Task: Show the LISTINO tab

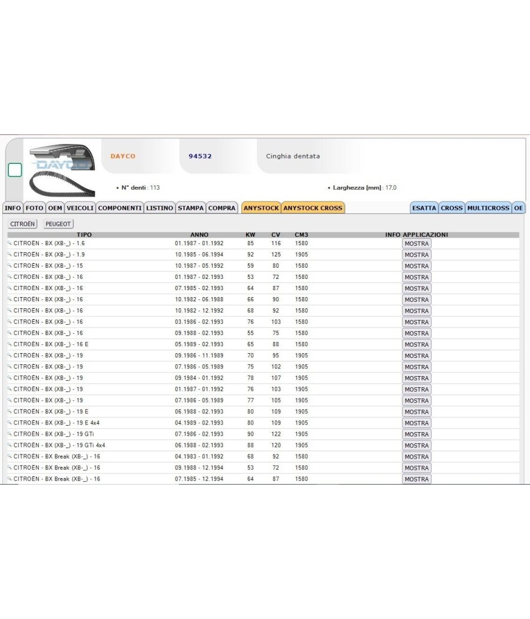Action: [x=160, y=208]
